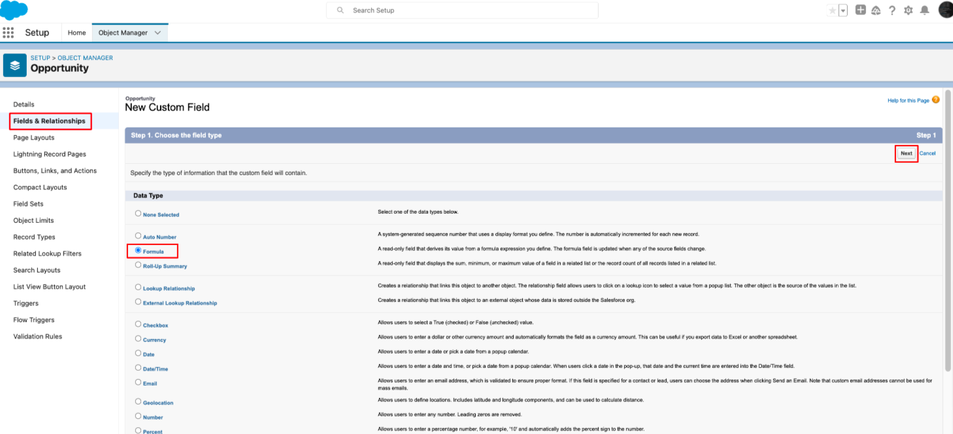Open Object Limits section
The height and width of the screenshot is (434, 953).
33,220
